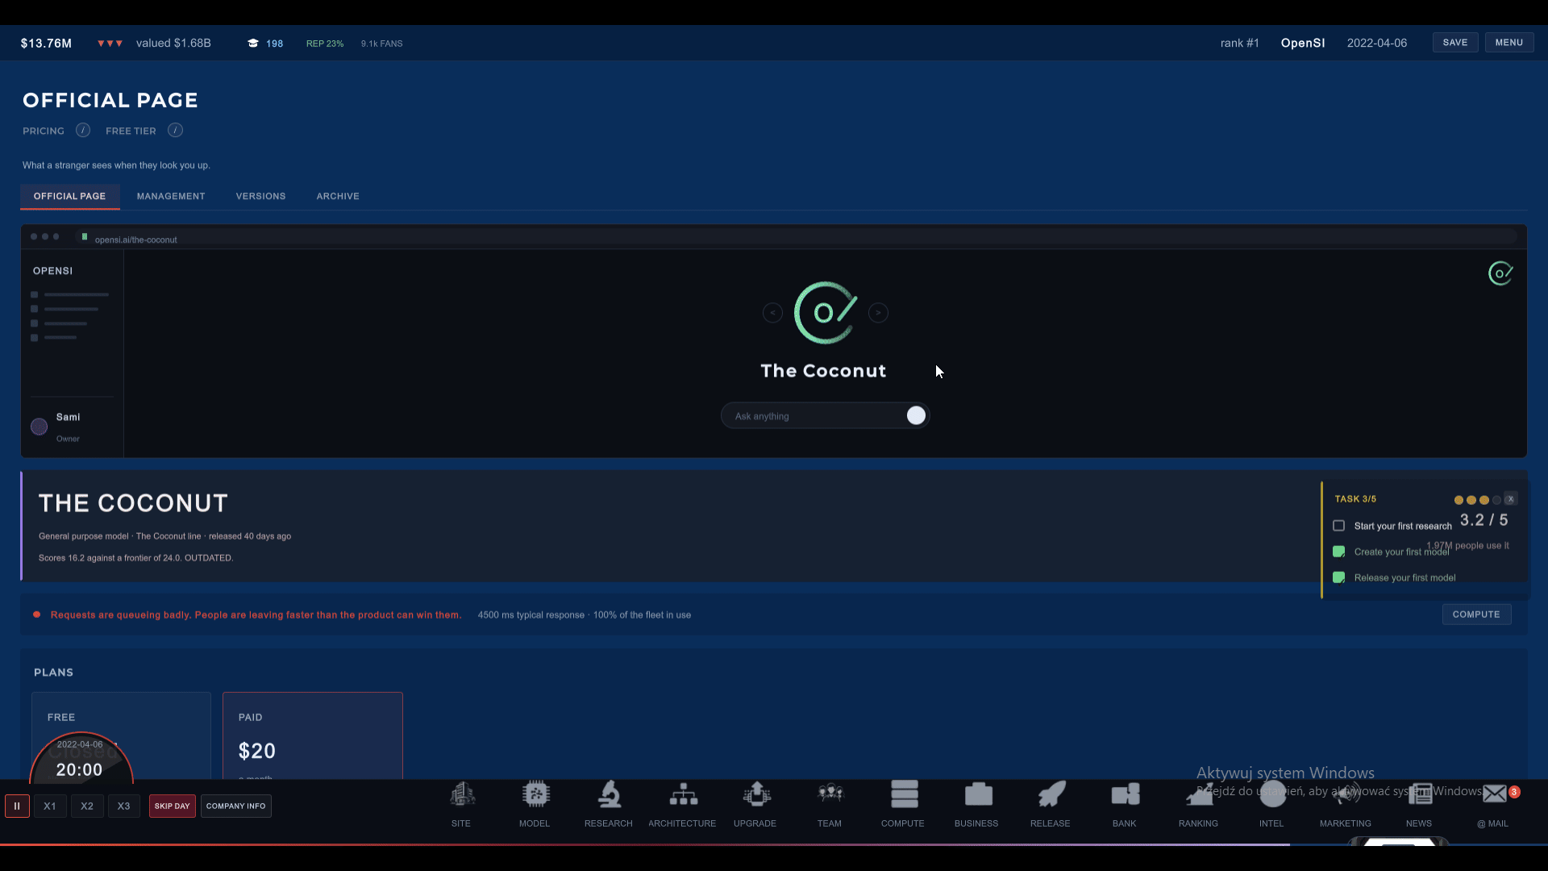Click the 4500 ms typical response text

[531, 615]
